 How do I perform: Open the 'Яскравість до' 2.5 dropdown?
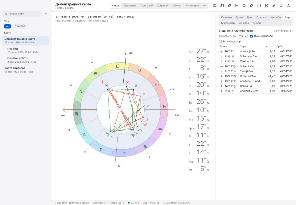click(x=242, y=36)
